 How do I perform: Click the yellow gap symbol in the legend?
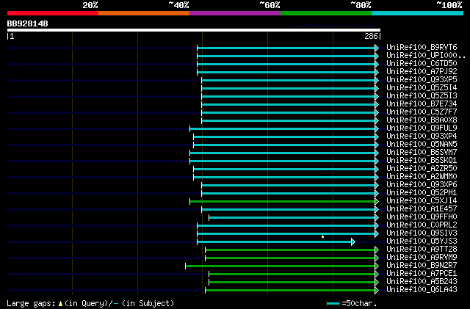point(60,304)
